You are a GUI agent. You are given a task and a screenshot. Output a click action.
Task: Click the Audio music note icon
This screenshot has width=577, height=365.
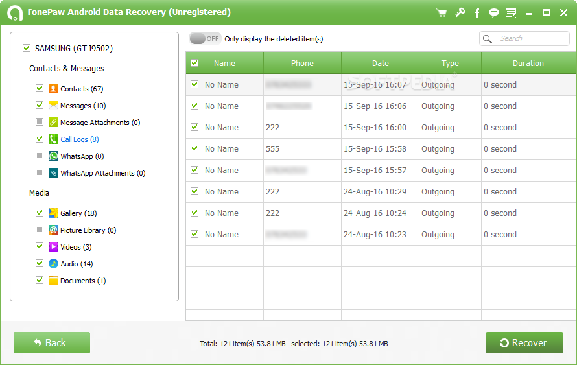tap(53, 263)
